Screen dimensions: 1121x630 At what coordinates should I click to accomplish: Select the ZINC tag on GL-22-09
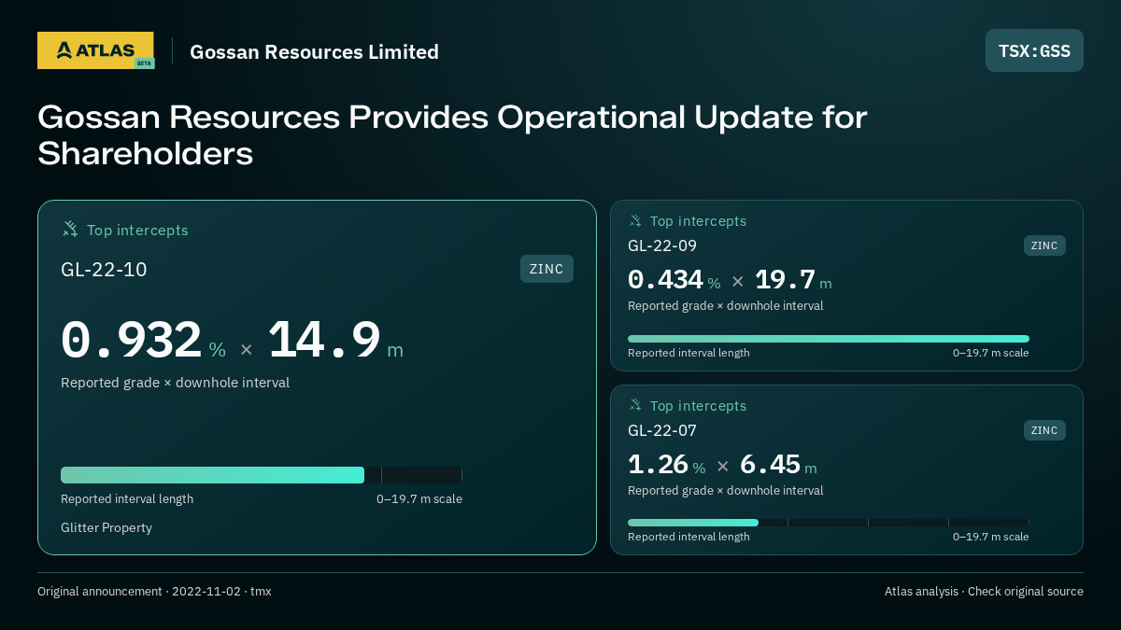(x=1044, y=245)
